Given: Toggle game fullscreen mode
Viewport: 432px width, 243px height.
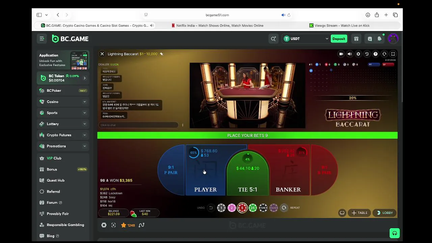Looking at the screenshot, I should (393, 54).
